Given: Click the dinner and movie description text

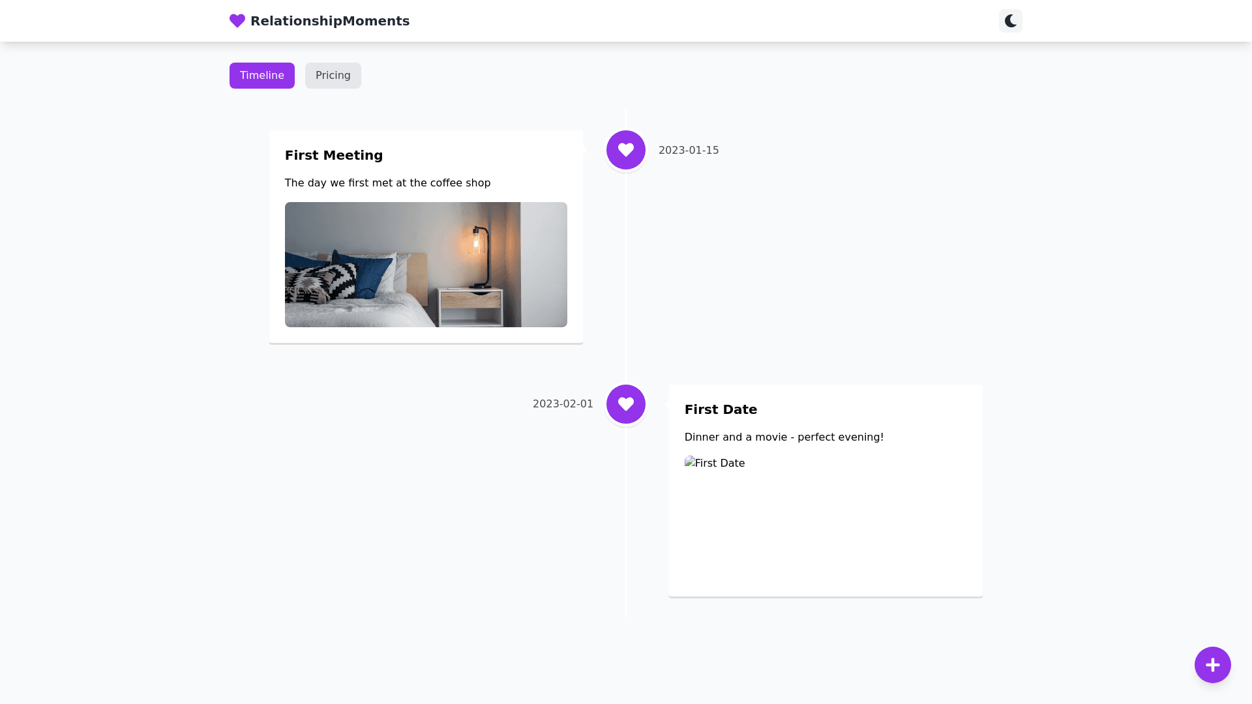Looking at the screenshot, I should [784, 437].
